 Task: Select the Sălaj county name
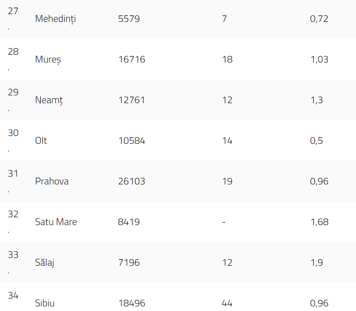pyautogui.click(x=45, y=263)
